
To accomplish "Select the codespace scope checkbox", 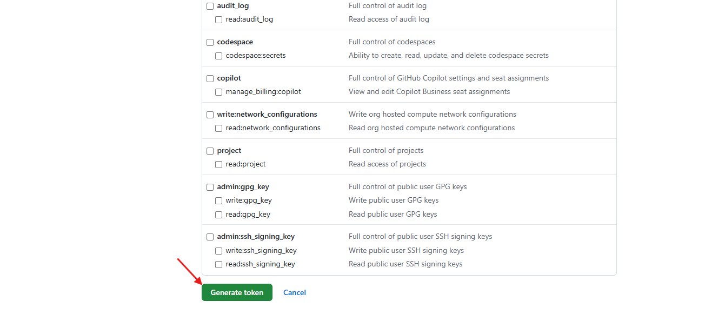I will (210, 42).
